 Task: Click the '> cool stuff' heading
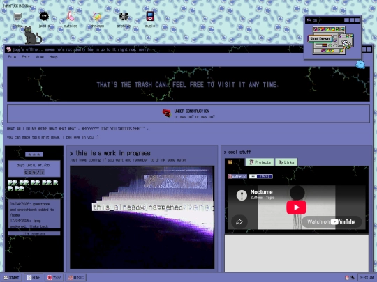point(237,152)
